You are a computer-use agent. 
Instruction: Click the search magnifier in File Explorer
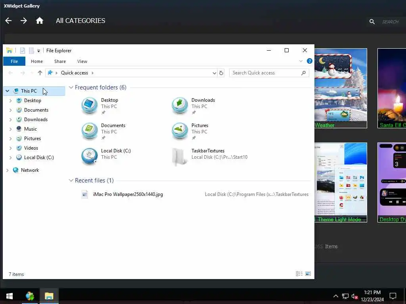point(303,73)
